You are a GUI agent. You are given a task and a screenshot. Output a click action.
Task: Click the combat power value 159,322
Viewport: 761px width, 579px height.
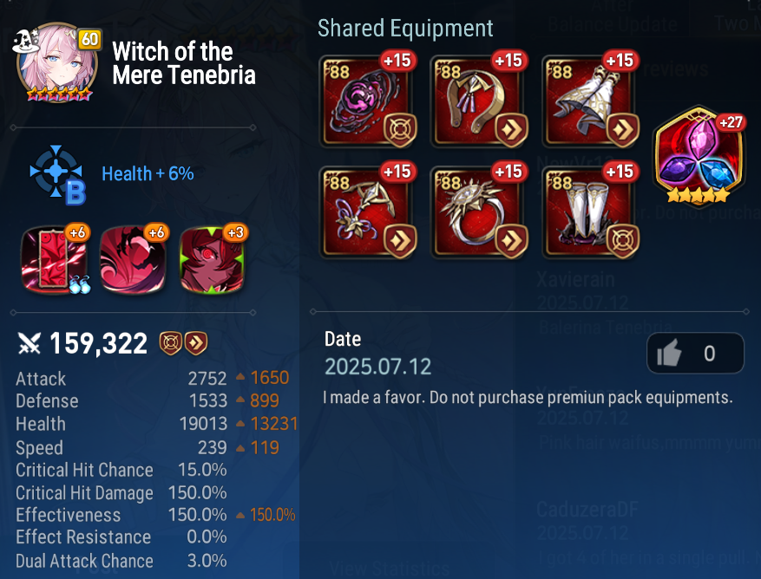(99, 344)
